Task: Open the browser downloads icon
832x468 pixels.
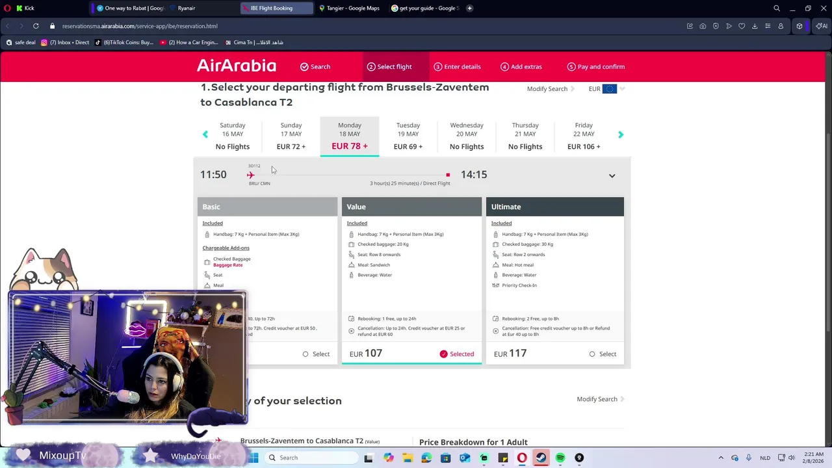Action: (755, 26)
